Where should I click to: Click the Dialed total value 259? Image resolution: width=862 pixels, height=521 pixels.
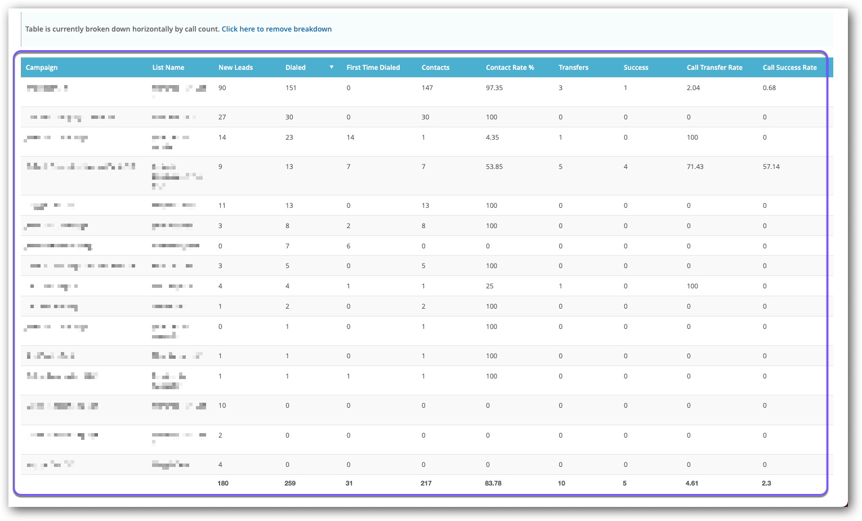[289, 483]
